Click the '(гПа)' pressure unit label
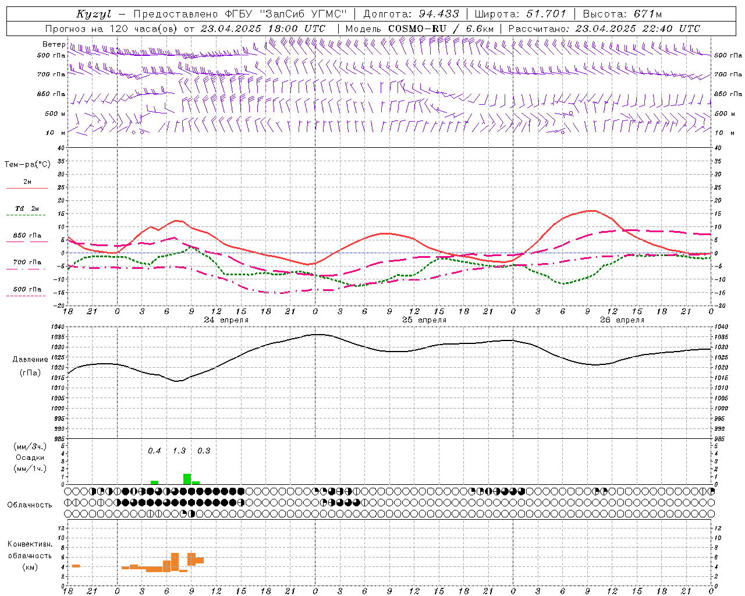Screen dimensions: 745x596 coord(30,373)
